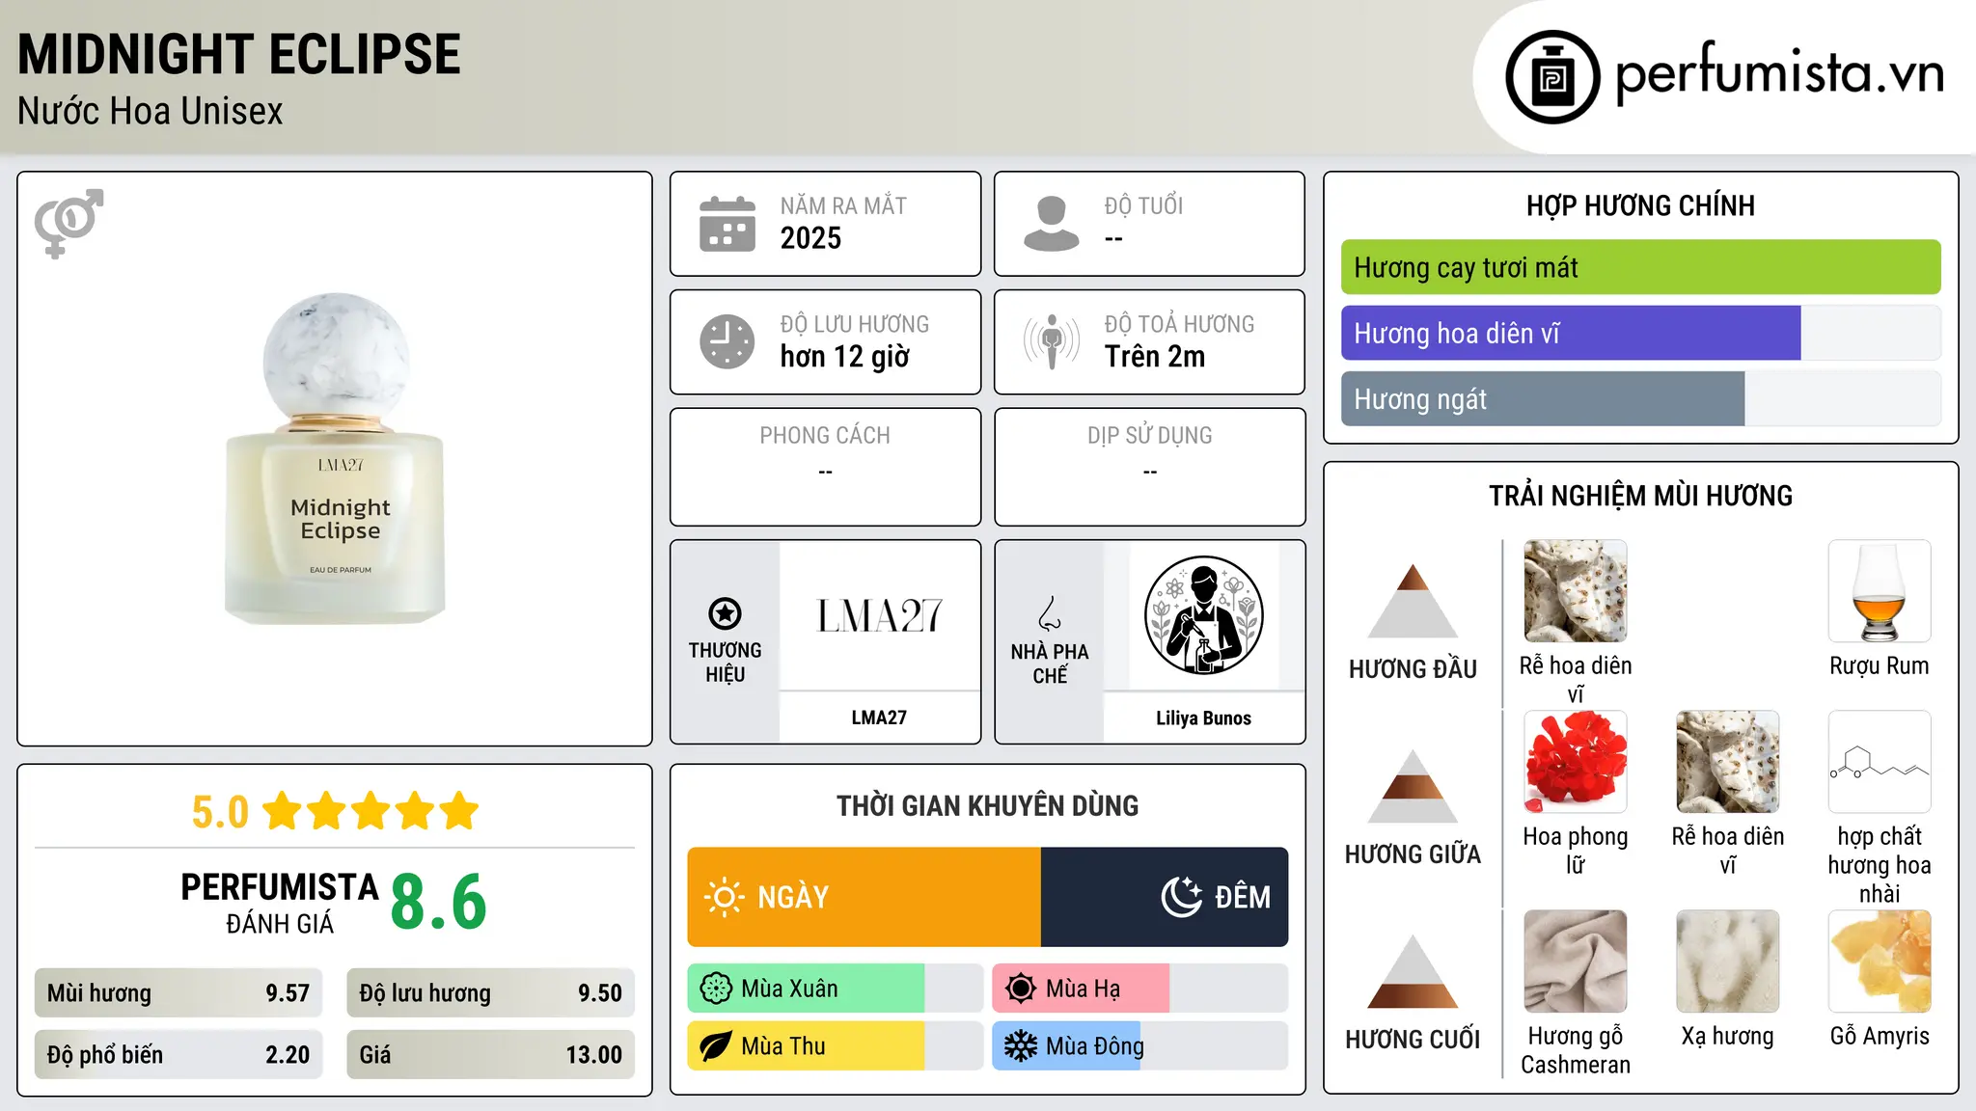Click the TRẢI NGHIỆM MÙI HƯƠNG heading
The image size is (1976, 1111).
1640,496
